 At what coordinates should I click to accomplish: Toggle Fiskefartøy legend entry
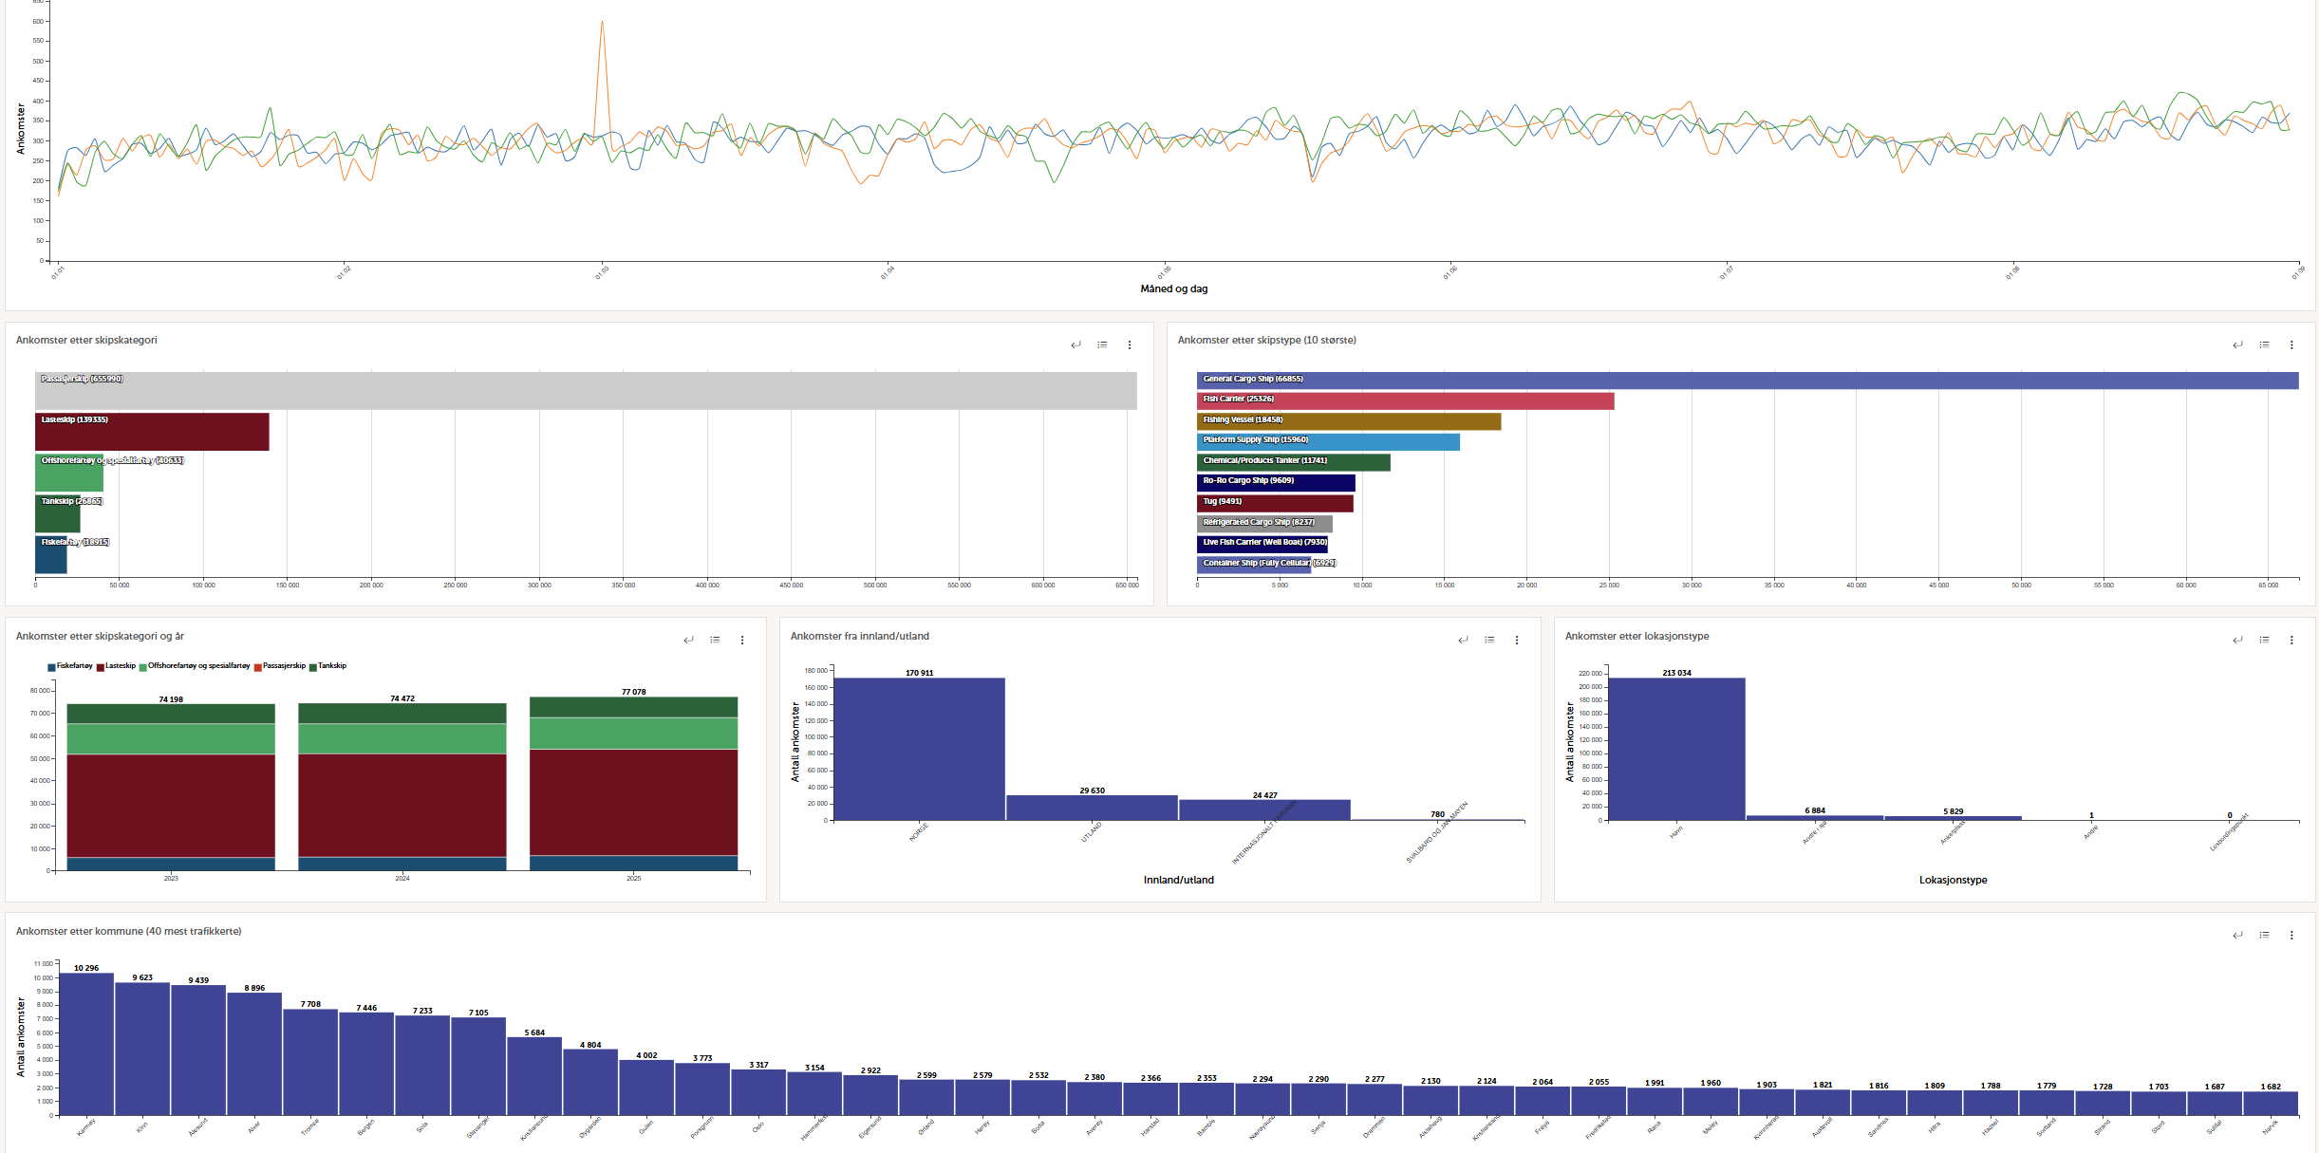74,666
